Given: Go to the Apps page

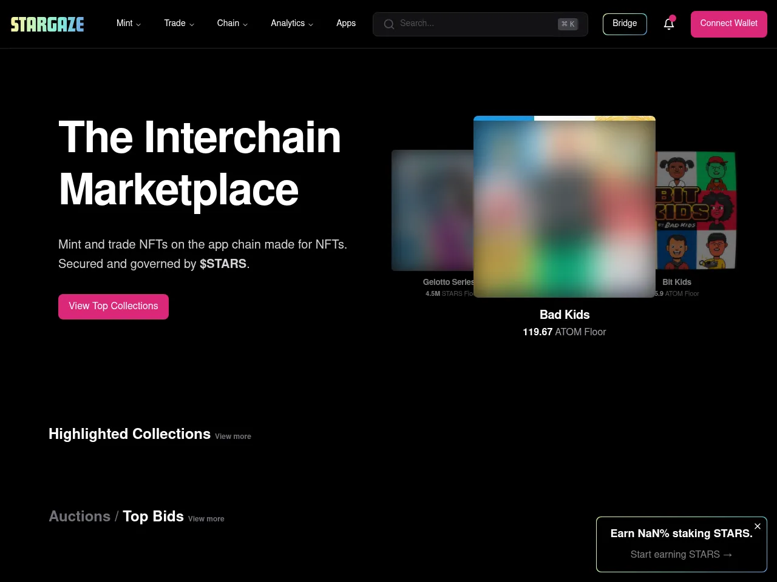Looking at the screenshot, I should pyautogui.click(x=346, y=23).
